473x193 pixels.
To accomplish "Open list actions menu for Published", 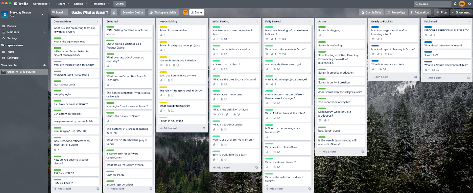I will pos(469,21).
